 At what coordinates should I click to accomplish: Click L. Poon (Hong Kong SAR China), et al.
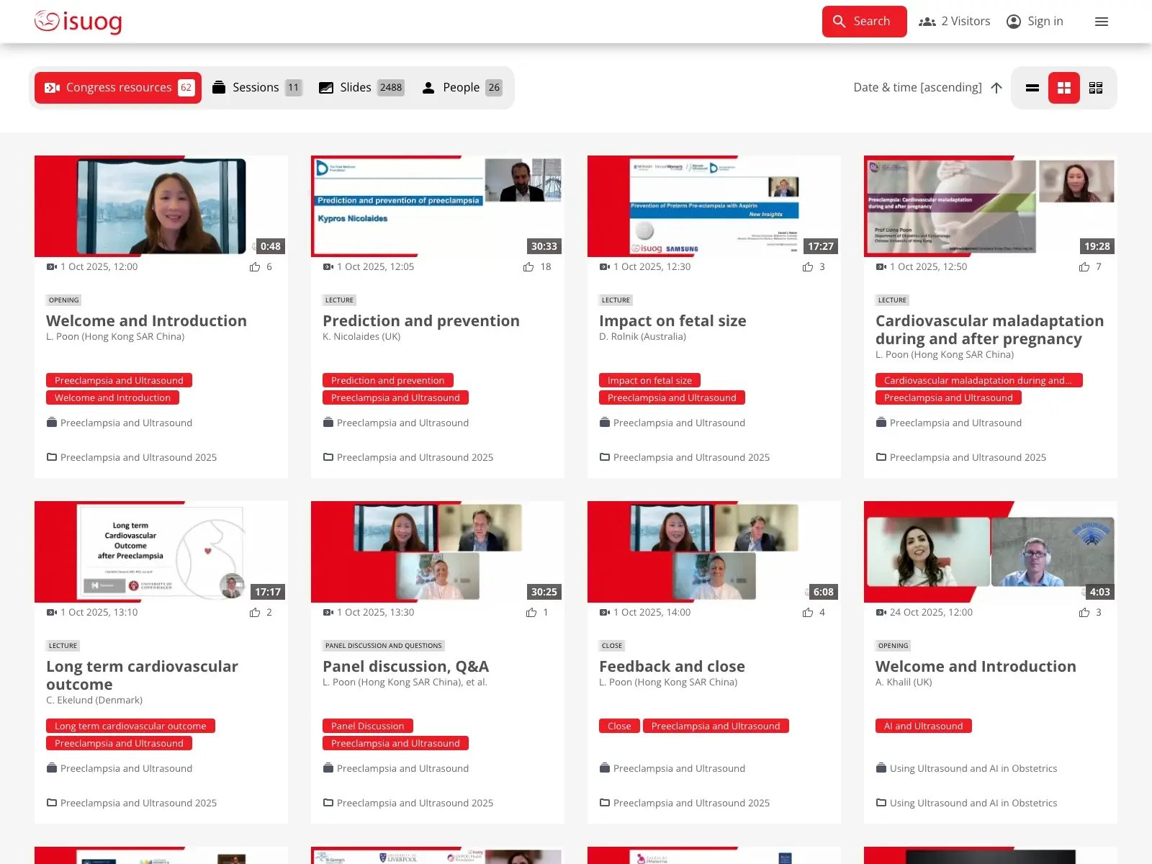[x=405, y=683]
